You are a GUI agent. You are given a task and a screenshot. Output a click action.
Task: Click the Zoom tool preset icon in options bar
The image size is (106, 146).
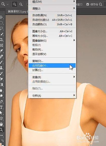pos(3,4)
